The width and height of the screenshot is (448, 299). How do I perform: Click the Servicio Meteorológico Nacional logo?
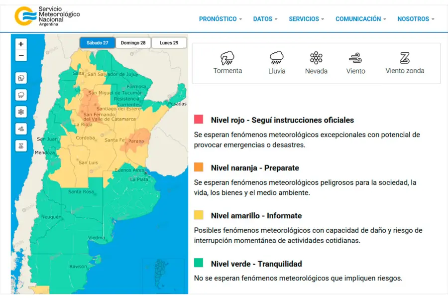47,16
